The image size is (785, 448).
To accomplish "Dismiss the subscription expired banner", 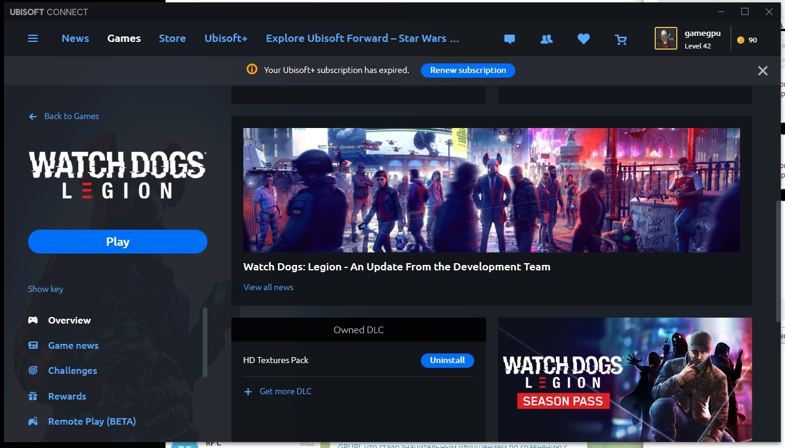I will tap(763, 71).
